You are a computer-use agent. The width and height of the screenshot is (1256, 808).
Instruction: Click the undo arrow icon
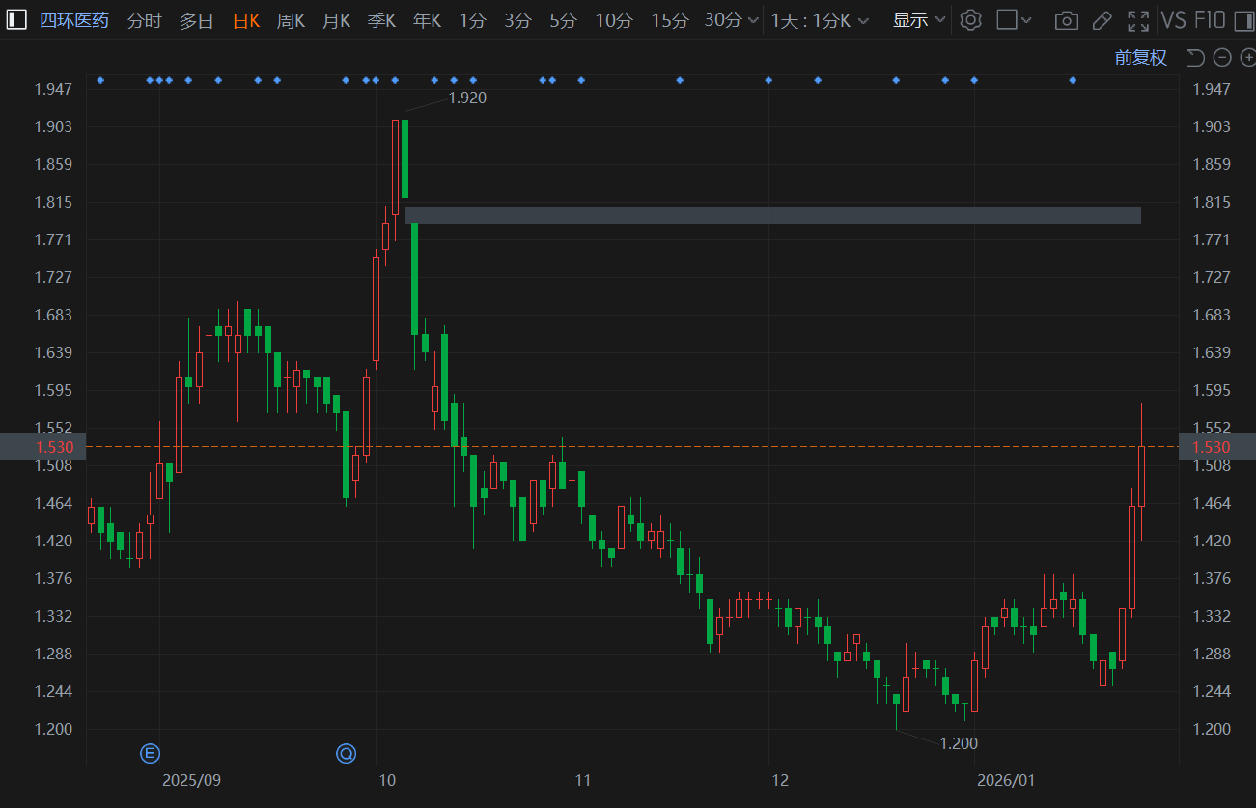click(1195, 58)
